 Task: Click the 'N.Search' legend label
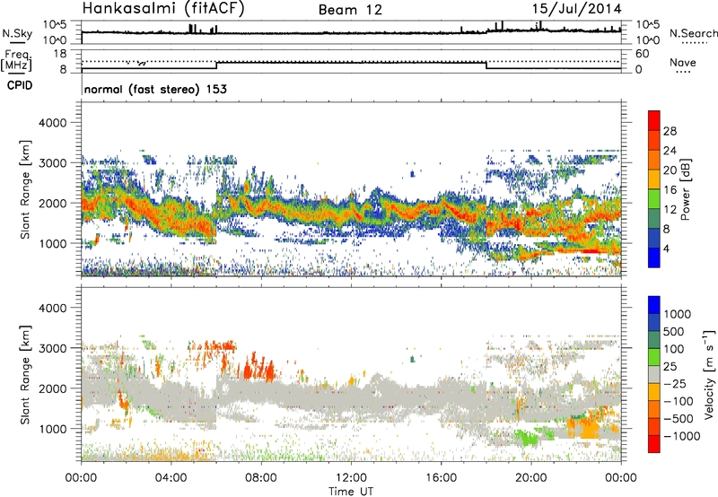point(693,33)
